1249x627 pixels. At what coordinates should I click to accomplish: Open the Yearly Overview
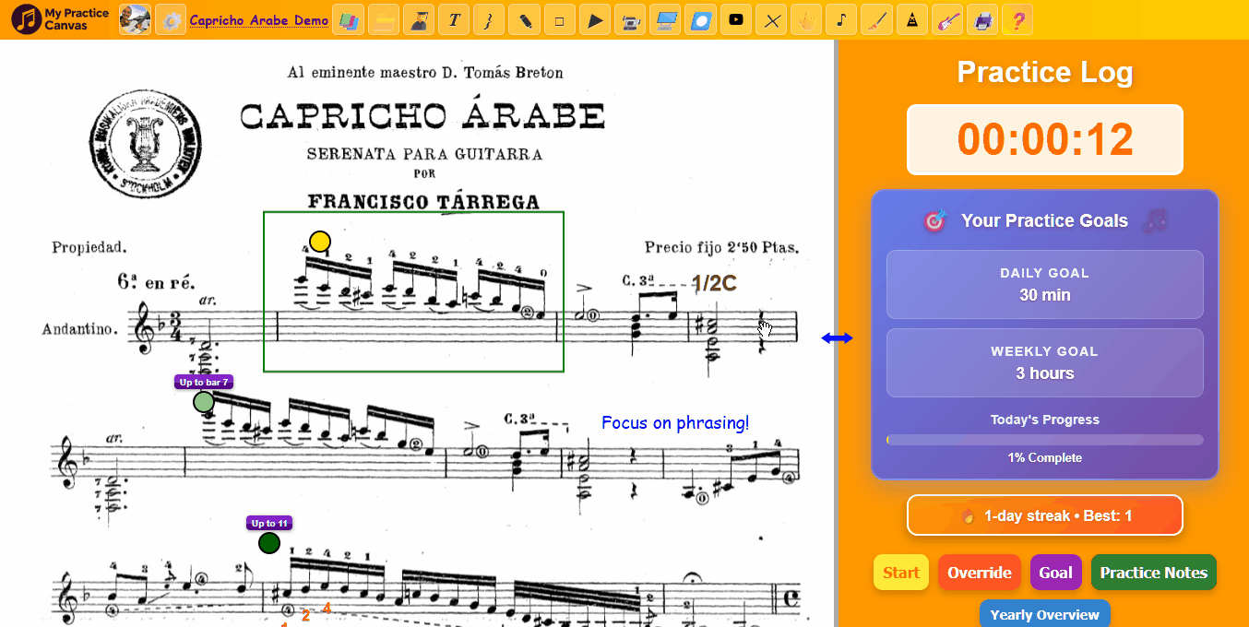(1045, 614)
